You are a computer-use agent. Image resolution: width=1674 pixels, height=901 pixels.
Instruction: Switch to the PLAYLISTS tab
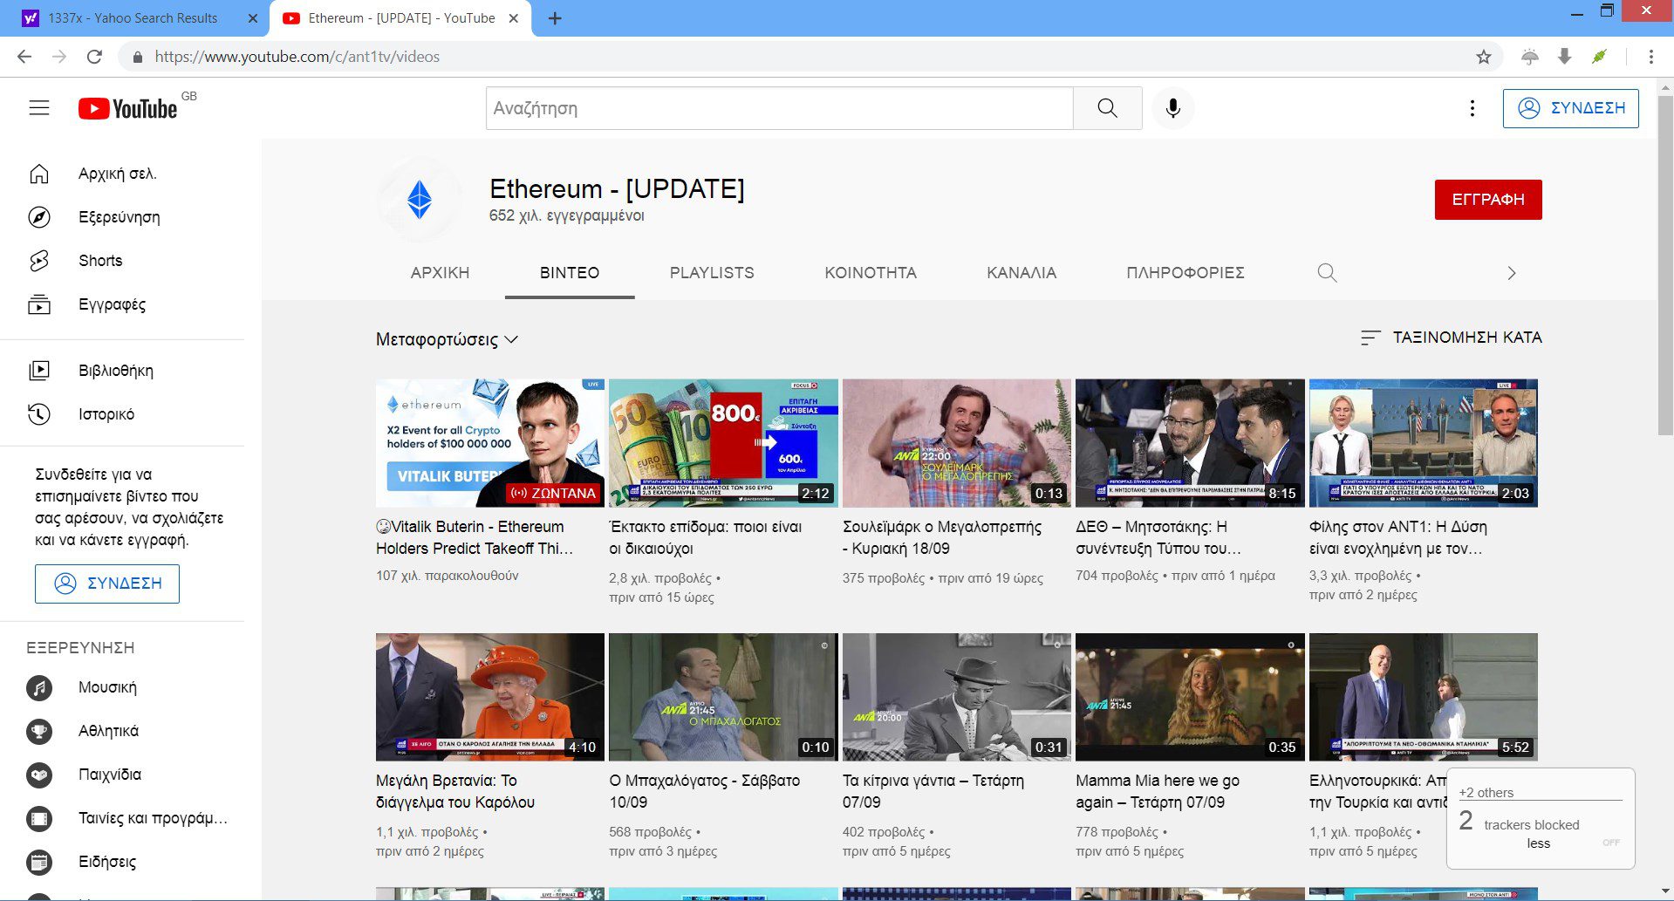pyautogui.click(x=712, y=273)
